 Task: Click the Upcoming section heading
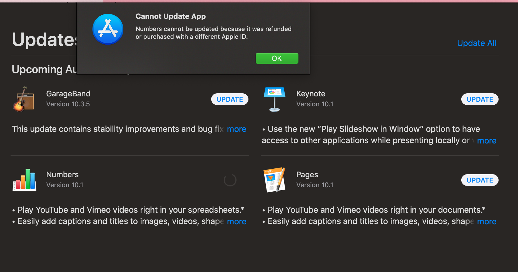click(44, 69)
